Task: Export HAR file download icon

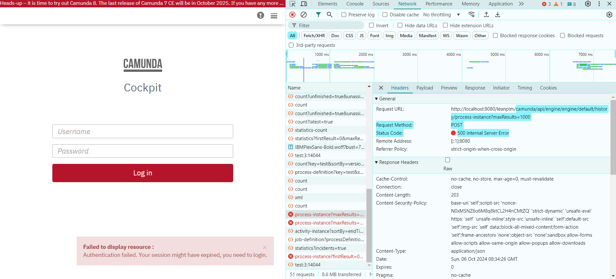Action: coord(497,14)
